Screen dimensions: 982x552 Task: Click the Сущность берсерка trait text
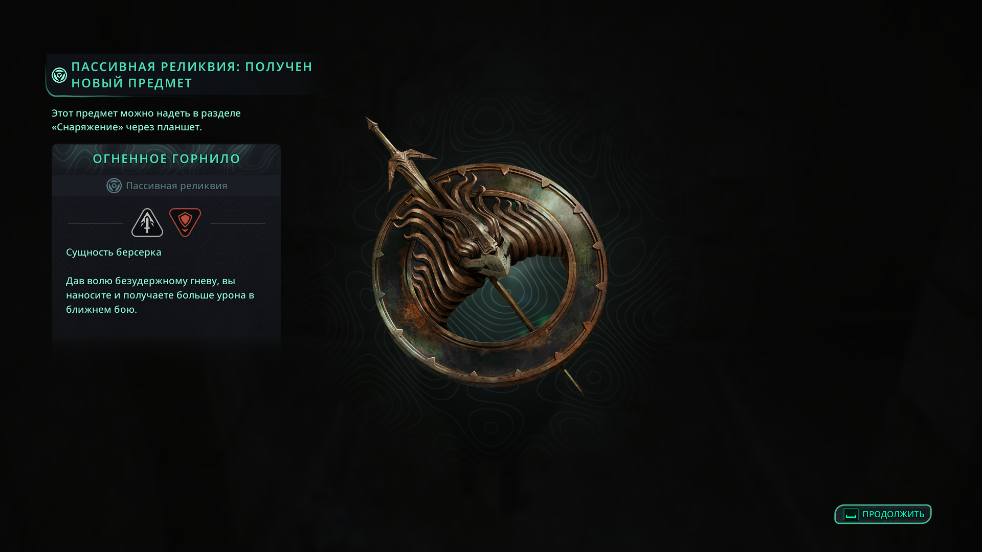coord(114,252)
